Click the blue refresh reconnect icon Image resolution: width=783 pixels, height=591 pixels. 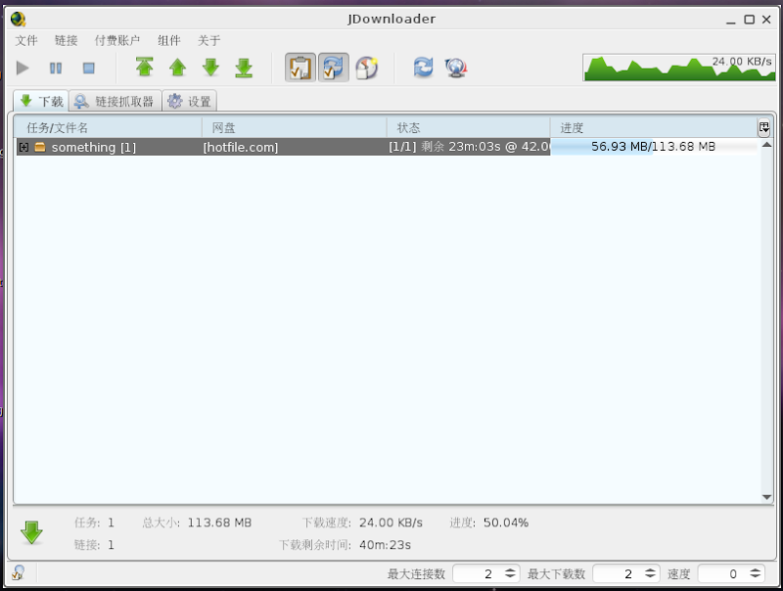pos(423,68)
